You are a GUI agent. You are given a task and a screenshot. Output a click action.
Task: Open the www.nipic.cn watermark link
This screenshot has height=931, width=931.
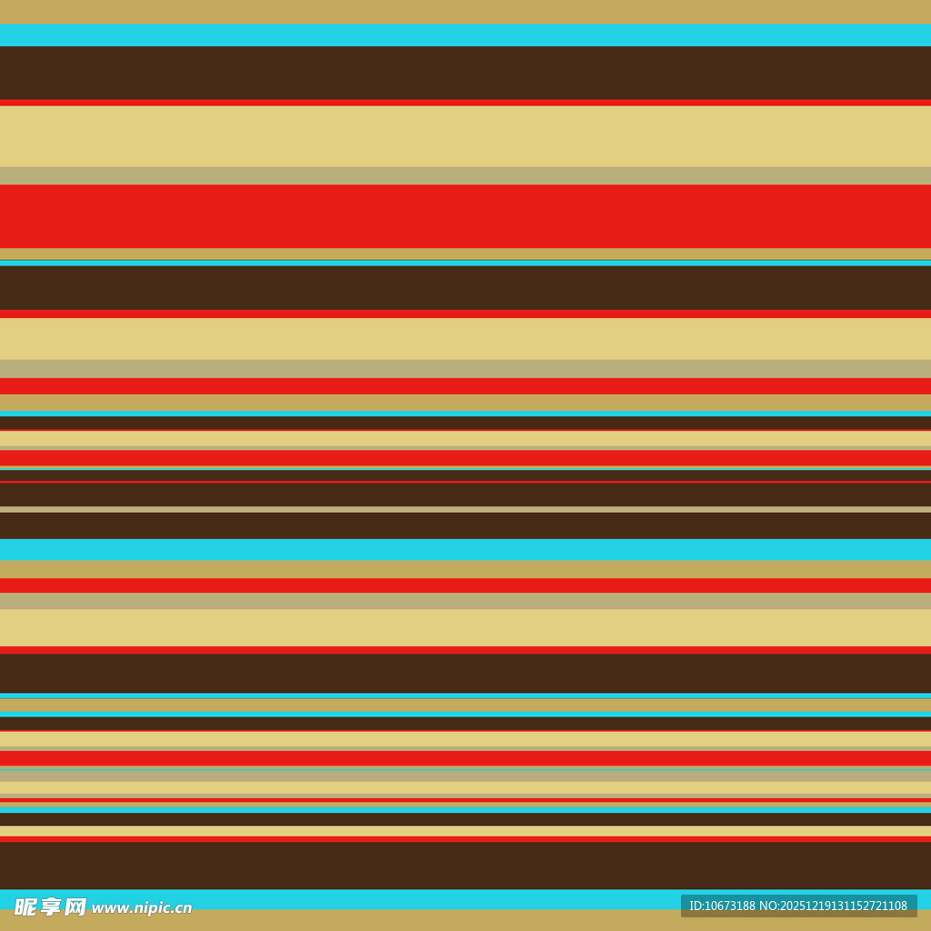tap(142, 907)
